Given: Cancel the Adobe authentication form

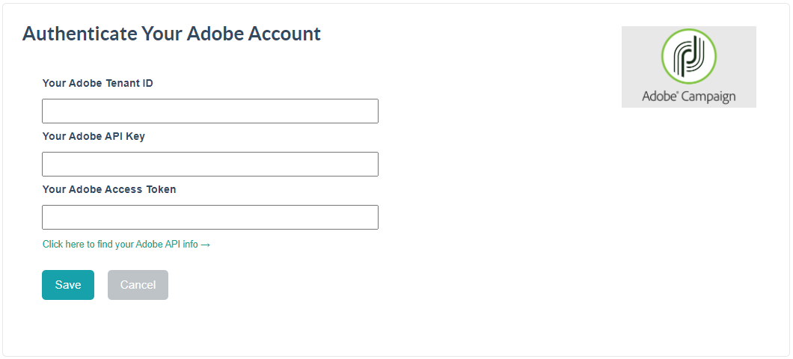Looking at the screenshot, I should coord(138,285).
